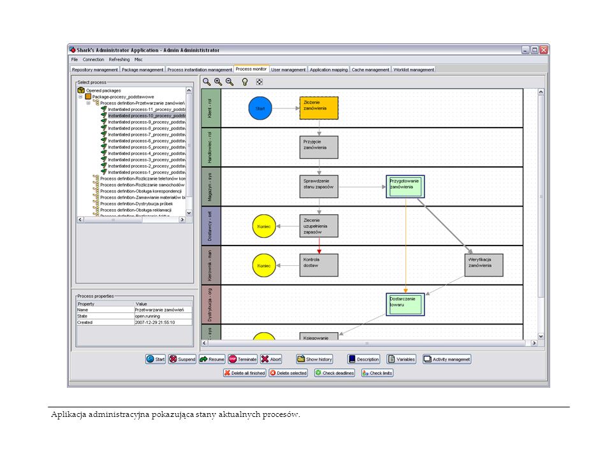Switch to Application mapping tab
The width and height of the screenshot is (612, 459).
point(329,69)
